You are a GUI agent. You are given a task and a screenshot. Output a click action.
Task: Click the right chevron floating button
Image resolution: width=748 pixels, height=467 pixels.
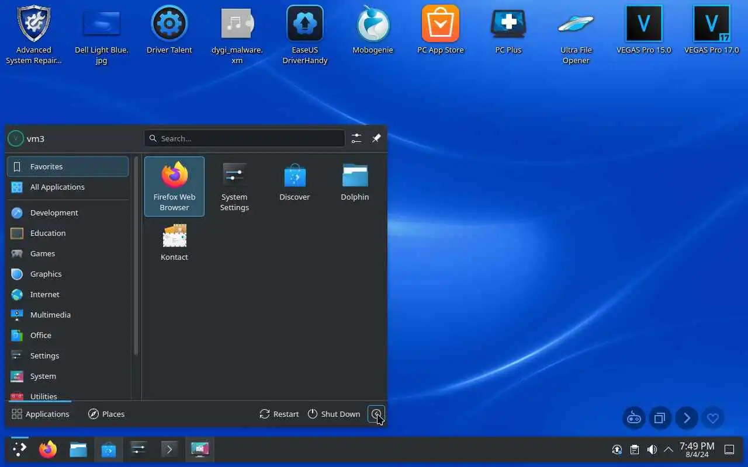[x=687, y=418]
